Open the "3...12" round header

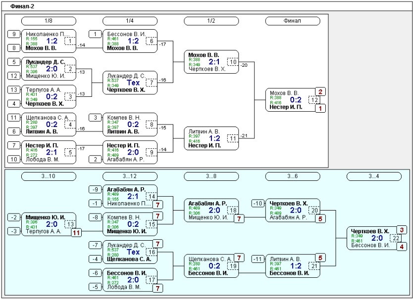[130, 176]
